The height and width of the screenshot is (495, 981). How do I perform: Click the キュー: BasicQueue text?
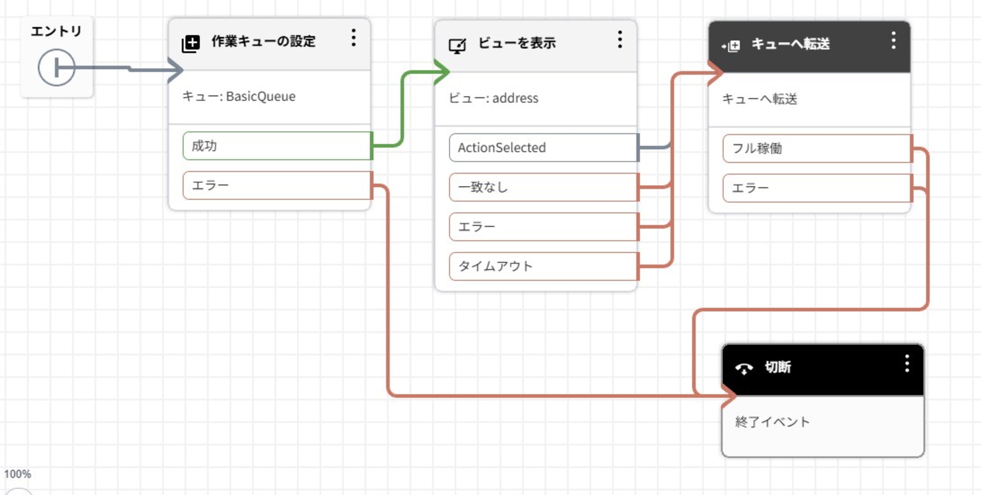click(239, 96)
